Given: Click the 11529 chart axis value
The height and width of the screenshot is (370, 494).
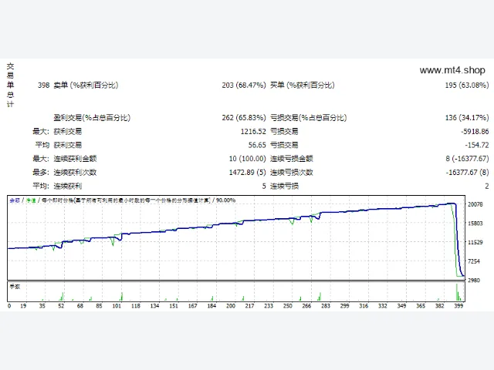Looking at the screenshot, I should 475,242.
